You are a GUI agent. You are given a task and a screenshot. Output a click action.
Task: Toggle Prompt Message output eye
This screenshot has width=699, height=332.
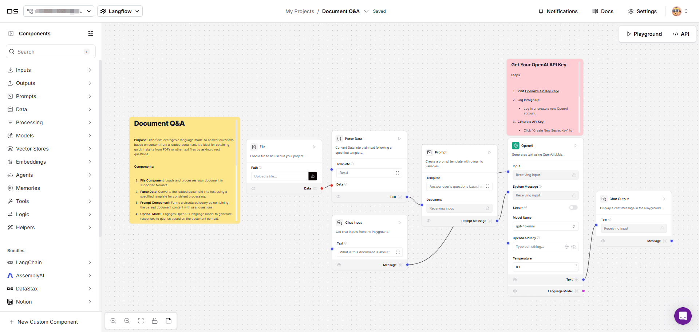tap(429, 221)
